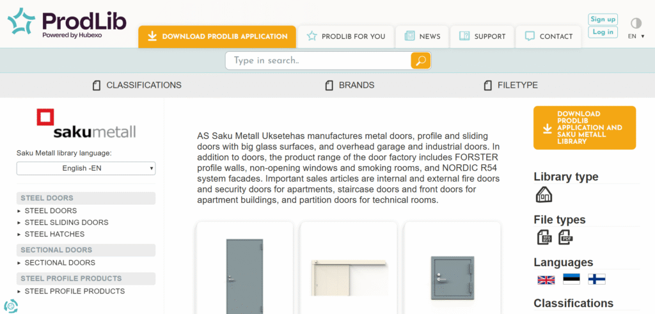Open the EN language dropdown
This screenshot has width=655, height=314.
(x=636, y=36)
